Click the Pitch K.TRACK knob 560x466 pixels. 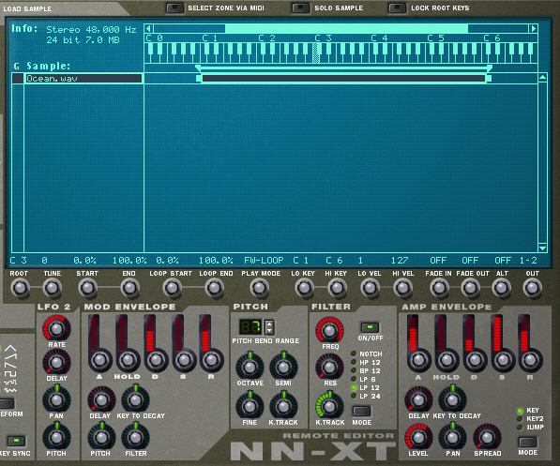pos(283,406)
